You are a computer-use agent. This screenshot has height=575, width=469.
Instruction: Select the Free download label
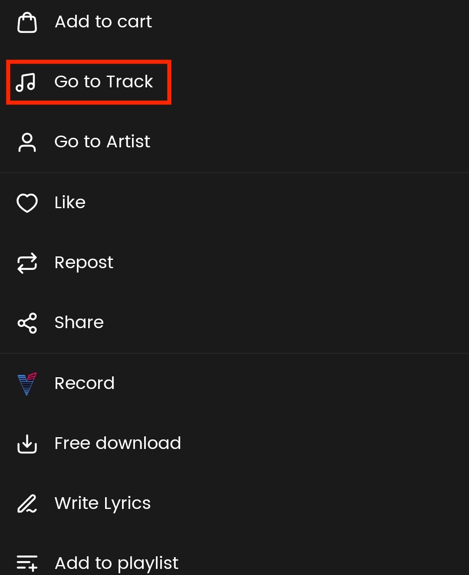tap(118, 443)
